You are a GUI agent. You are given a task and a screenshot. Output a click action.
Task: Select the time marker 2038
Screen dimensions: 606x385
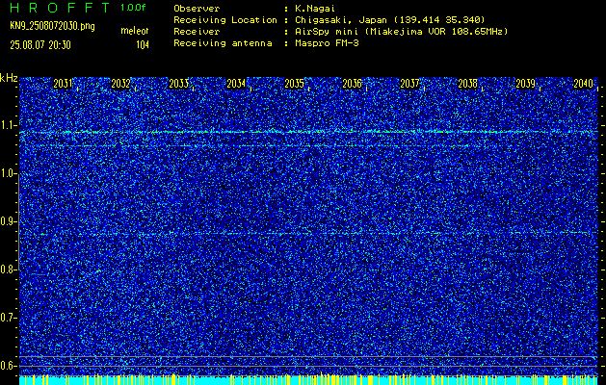467,84
